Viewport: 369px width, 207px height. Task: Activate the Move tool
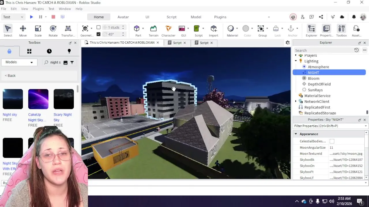tap(23, 31)
